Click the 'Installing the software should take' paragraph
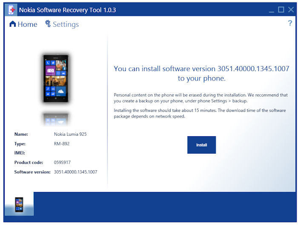 200,113
